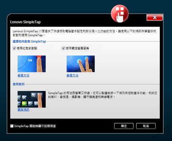Select the 使用條列 section heading
This screenshot has height=141, width=172.
coord(19,84)
